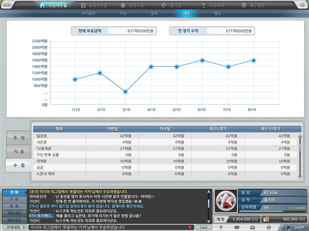Screen dimensions: 309x231
Task: Click the chat message input field
Action: 111,227
